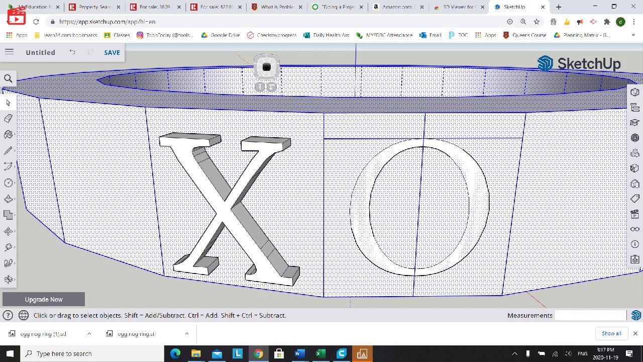Switch to the What is Problem tab
This screenshot has height=362, width=643.
[277, 7]
